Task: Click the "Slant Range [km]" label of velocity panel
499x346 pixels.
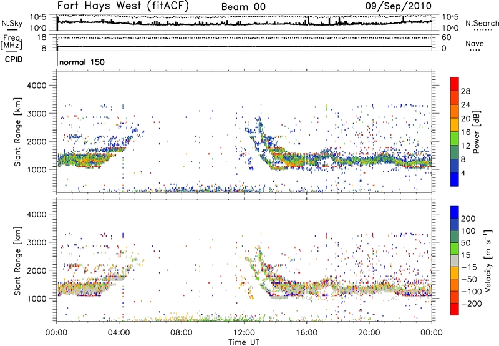Action: click(17, 261)
